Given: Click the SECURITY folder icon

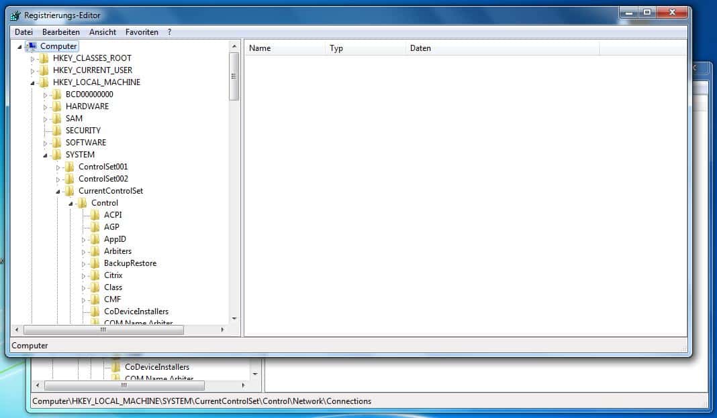Looking at the screenshot, I should [56, 131].
